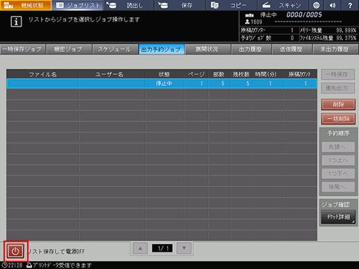359x269 pixels.
Task: Switch to the ジョブリスト tab
Action: (78, 5)
